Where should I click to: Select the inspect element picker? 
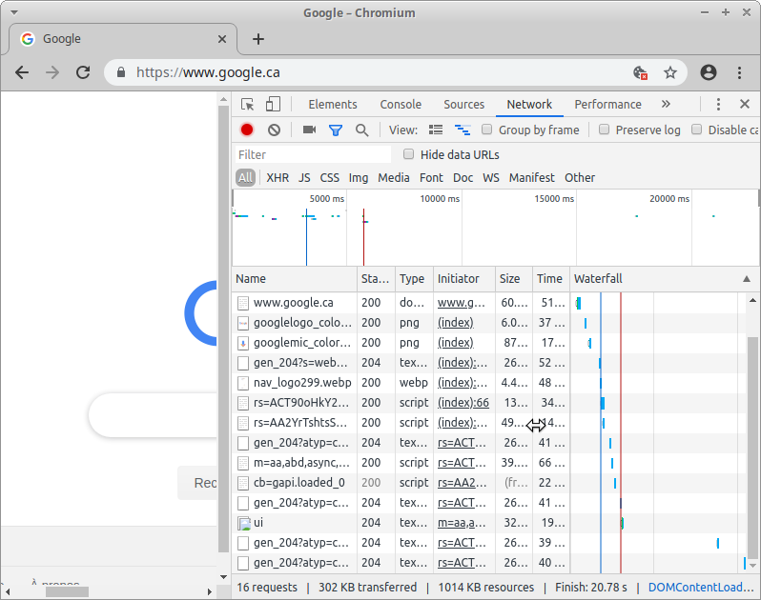(248, 105)
